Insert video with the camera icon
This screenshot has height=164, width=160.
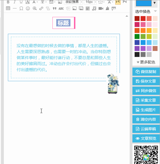[101, 8]
